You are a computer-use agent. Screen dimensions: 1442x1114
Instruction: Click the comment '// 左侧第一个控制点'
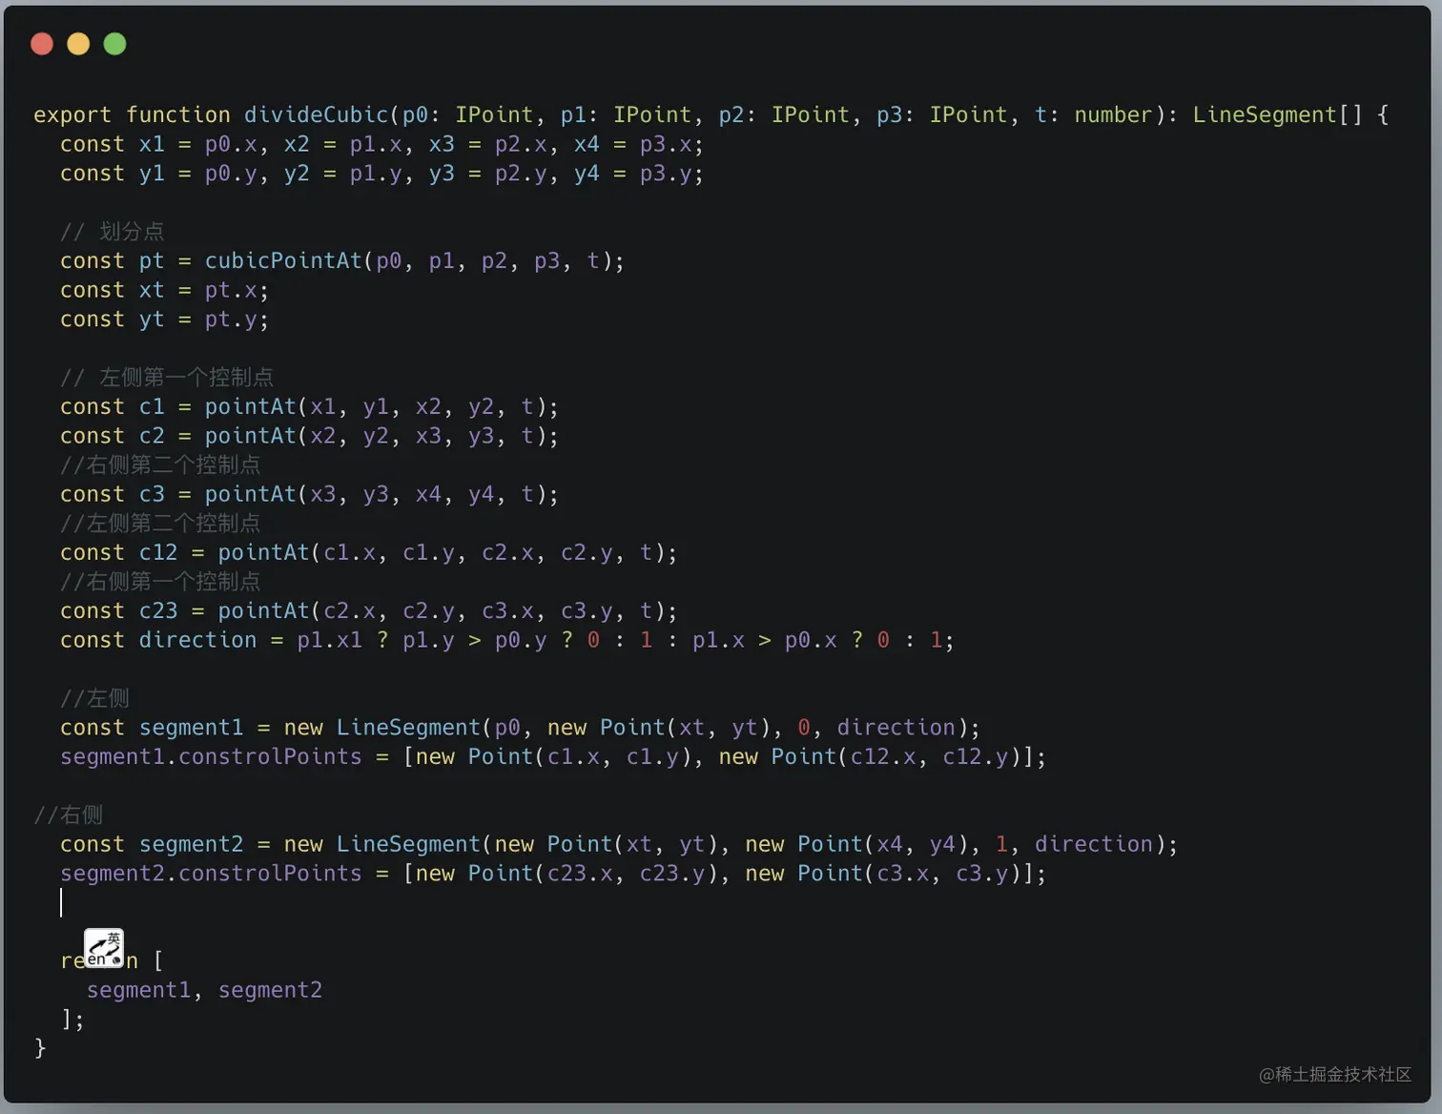(x=167, y=378)
